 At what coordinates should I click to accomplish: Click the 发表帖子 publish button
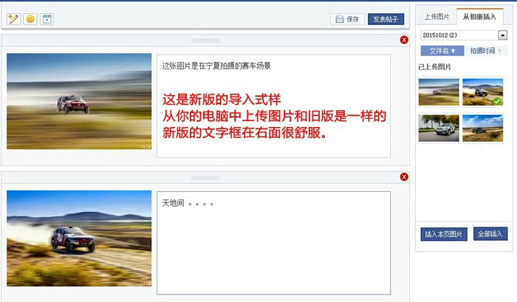pos(386,19)
